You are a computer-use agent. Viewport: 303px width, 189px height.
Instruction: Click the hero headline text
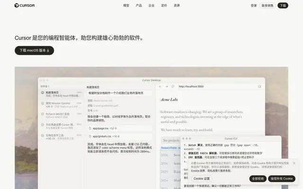pyautogui.click(x=80, y=38)
